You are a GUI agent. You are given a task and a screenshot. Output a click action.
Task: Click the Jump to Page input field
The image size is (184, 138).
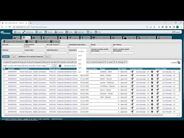49,66
